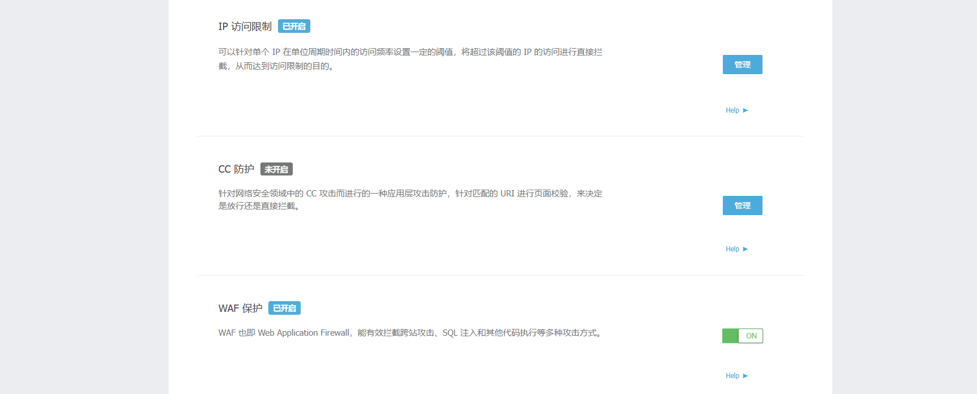This screenshot has height=394, width=977.
Task: Click the 已开启 badge next to IP 访问限制
Action: pos(294,27)
